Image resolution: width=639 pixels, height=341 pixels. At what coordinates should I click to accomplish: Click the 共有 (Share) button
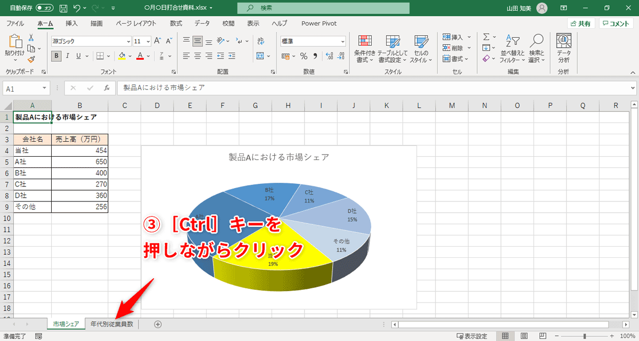[581, 23]
